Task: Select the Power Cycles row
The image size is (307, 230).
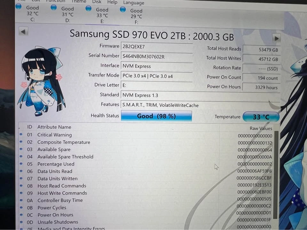Action: click(146, 208)
